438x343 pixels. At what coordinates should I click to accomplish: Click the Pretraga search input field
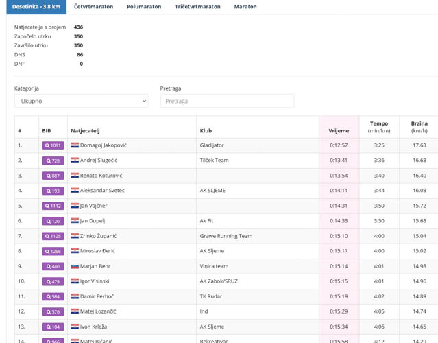pyautogui.click(x=227, y=101)
